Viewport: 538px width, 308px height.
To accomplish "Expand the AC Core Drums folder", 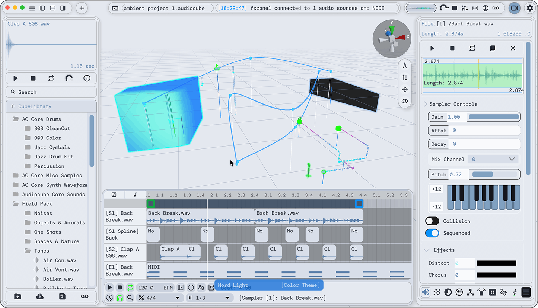I will tap(41, 119).
